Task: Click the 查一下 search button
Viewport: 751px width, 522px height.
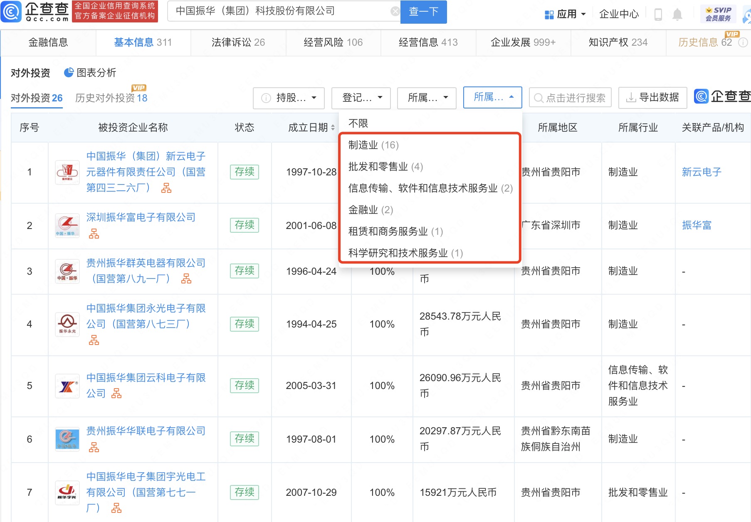Action: pyautogui.click(x=423, y=12)
